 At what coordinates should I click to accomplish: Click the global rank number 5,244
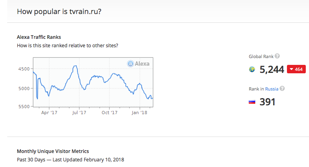coord(272,69)
